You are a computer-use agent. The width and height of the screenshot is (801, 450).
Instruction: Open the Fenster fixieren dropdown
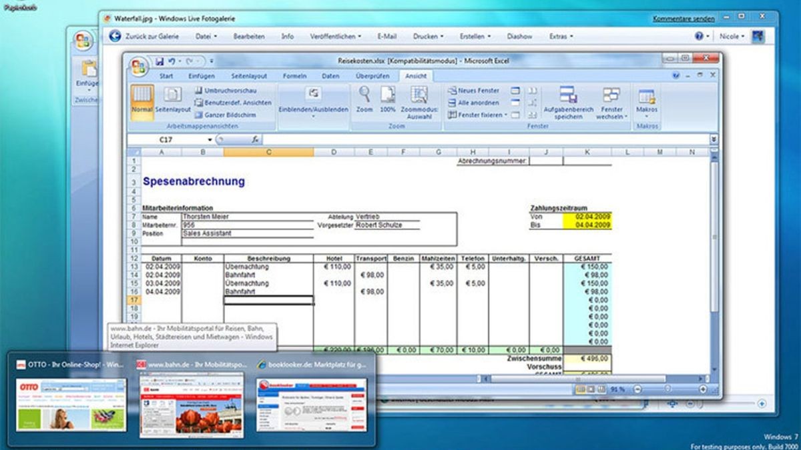(x=506, y=115)
